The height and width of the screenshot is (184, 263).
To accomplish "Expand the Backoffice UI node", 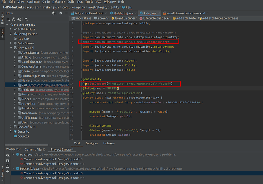I will (11, 127).
